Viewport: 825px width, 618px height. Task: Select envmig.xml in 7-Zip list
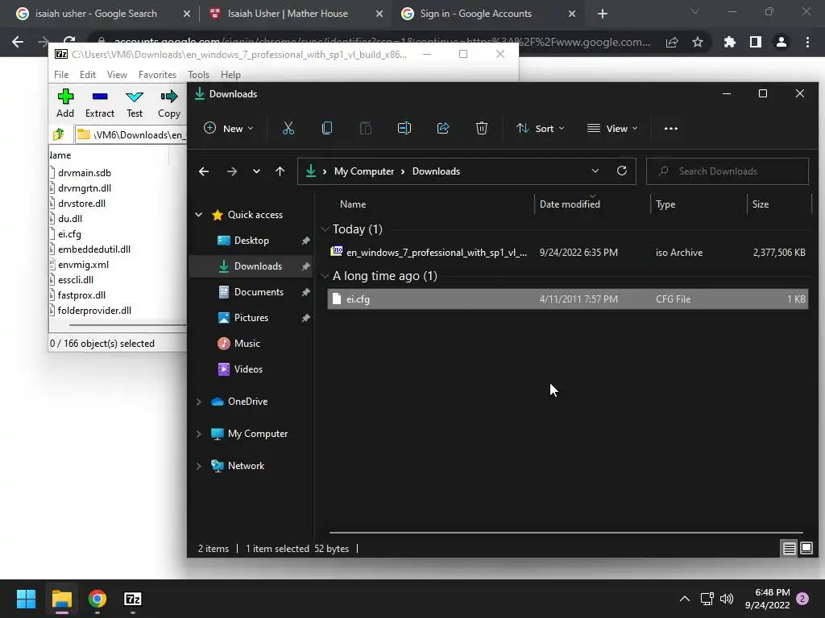pos(83,264)
